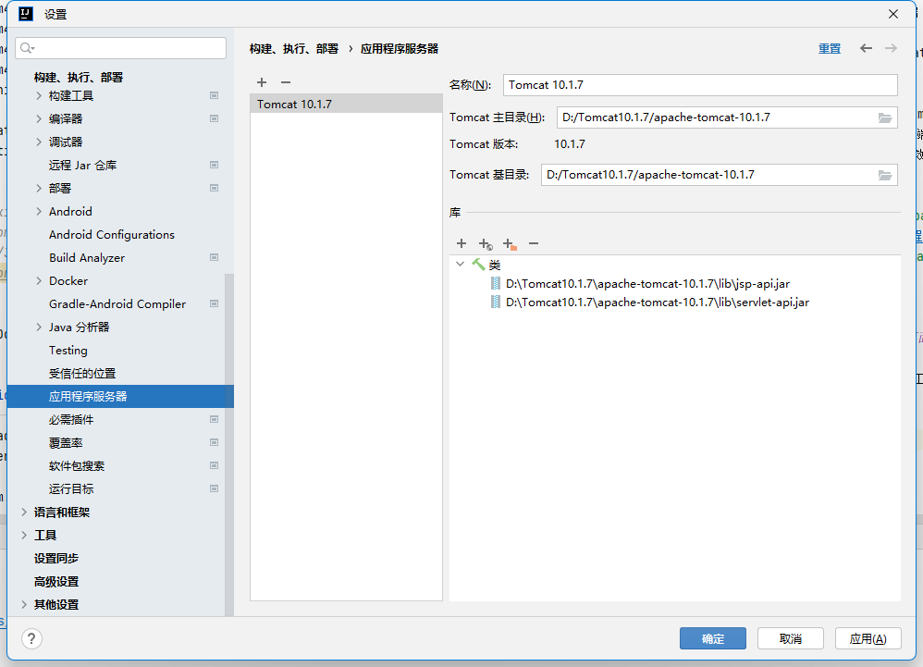Expand 编译器 tree node

coord(39,118)
